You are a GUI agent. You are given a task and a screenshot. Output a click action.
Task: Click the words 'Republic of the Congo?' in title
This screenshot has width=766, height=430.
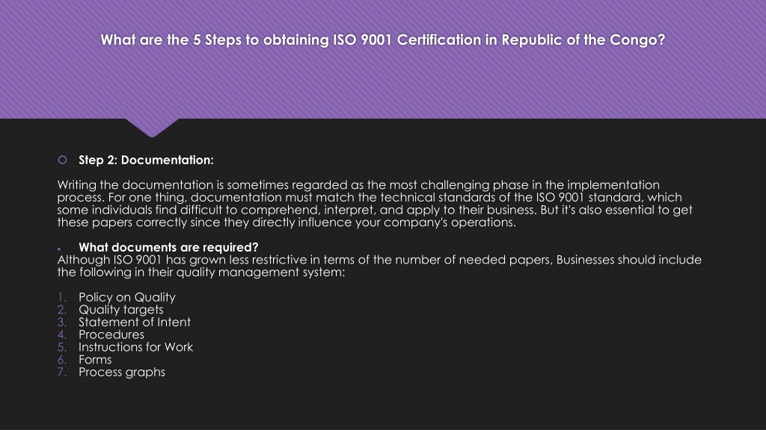pos(583,40)
